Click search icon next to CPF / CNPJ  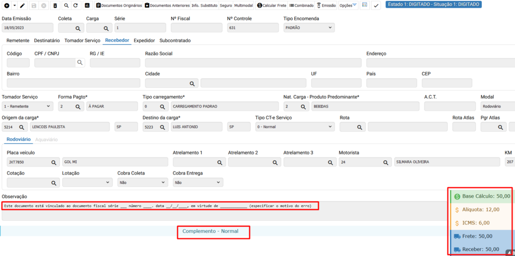click(80, 63)
